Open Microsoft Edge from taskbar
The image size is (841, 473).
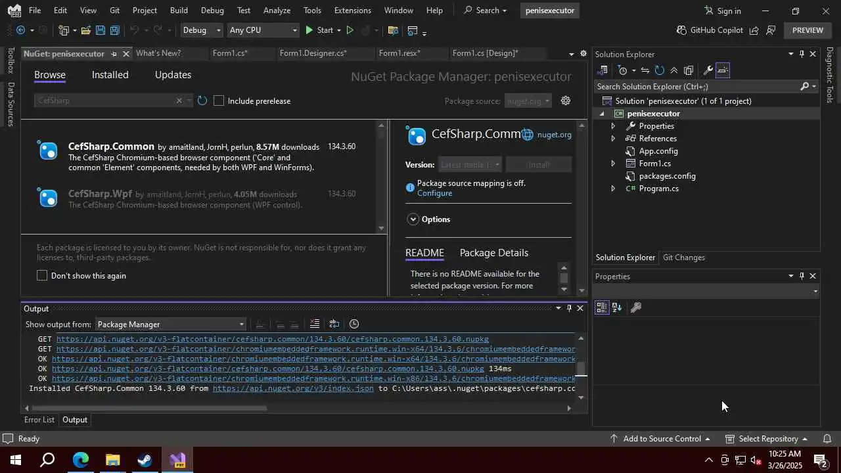tap(80, 460)
